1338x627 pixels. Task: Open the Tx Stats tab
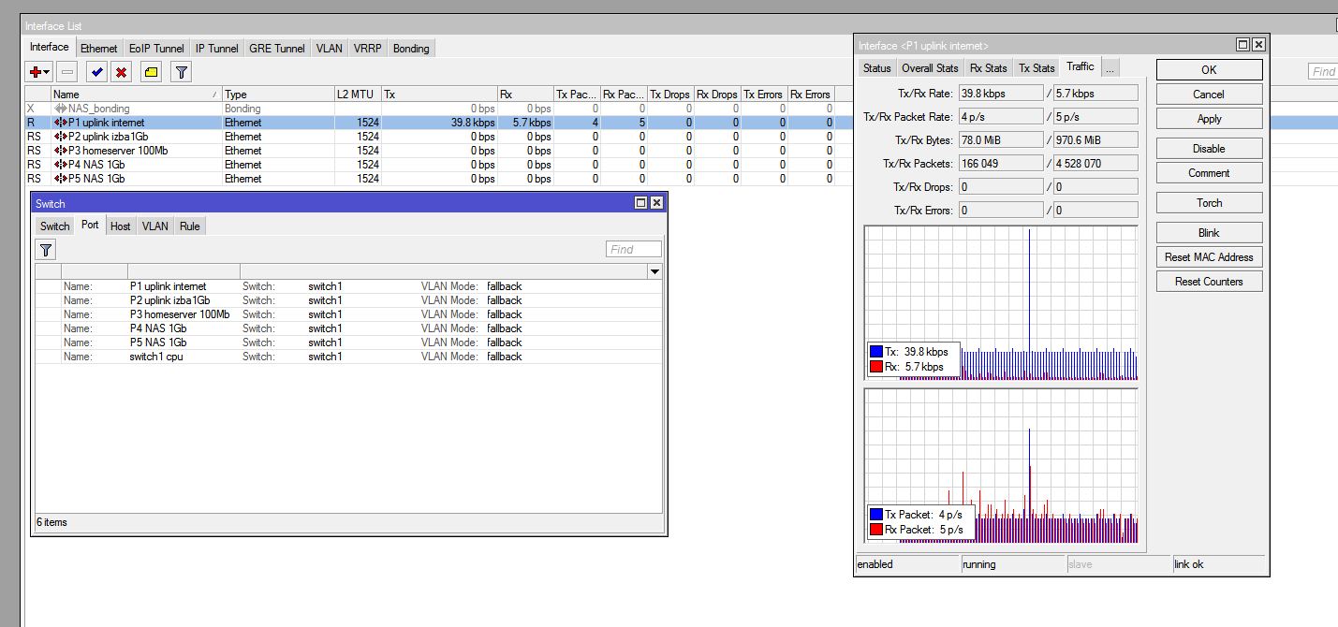click(x=1037, y=67)
